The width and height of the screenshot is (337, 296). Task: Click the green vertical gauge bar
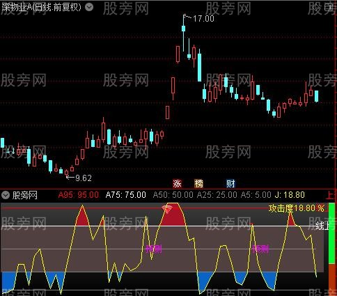coord(331,233)
